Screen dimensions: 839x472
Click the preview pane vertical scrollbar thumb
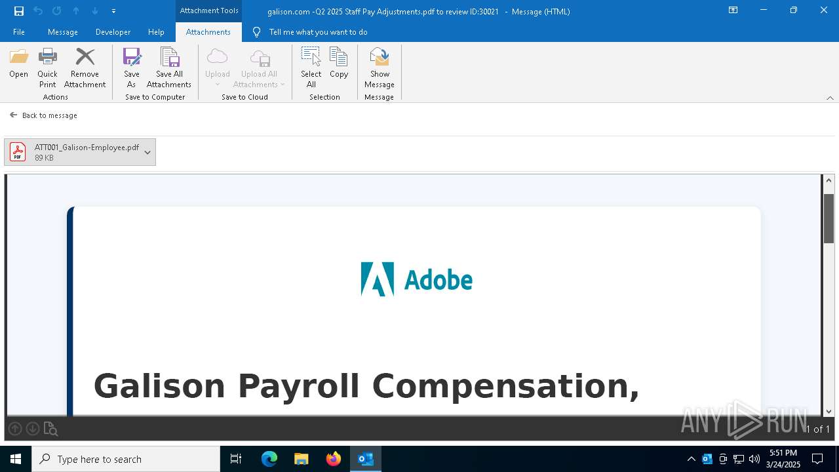(x=829, y=219)
